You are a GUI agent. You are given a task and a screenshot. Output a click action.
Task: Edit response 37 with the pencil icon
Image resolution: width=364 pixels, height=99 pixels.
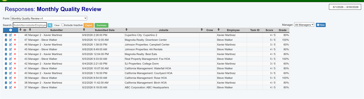(x=10, y=87)
